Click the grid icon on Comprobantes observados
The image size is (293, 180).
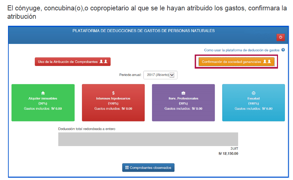(127, 168)
